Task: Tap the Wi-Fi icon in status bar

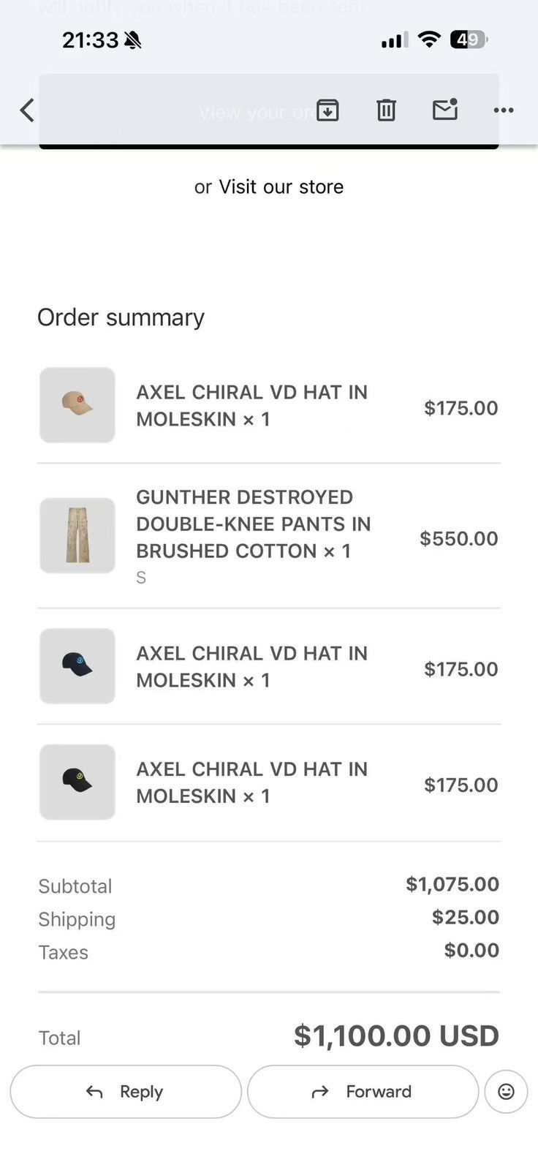Action: click(x=430, y=39)
